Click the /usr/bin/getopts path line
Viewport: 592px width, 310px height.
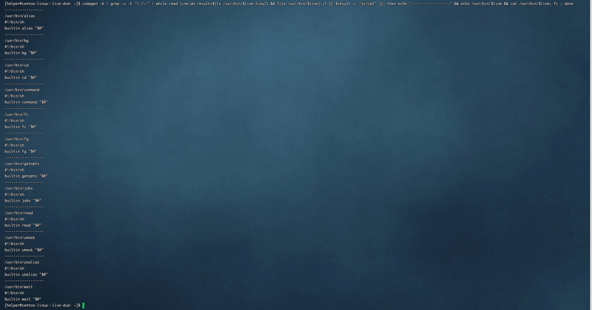22,163
